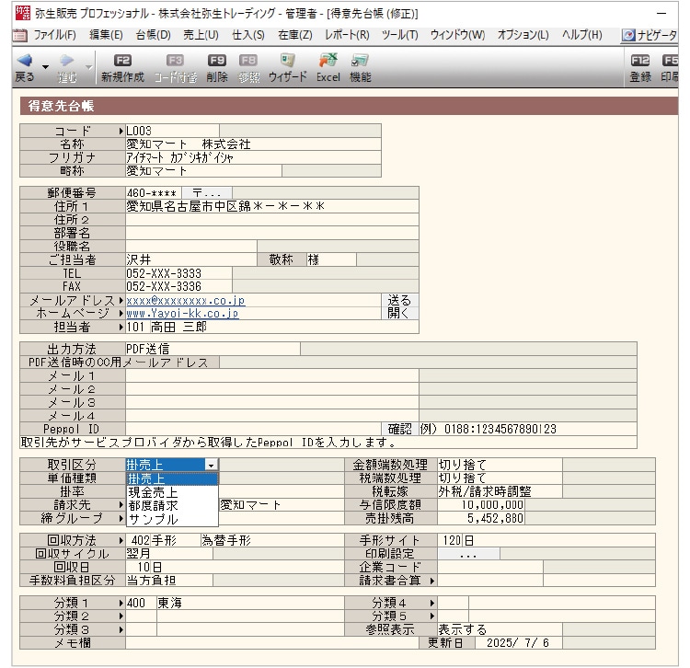
Task: Collapse the 取引区分 dropdown arrow
Action: [x=212, y=465]
